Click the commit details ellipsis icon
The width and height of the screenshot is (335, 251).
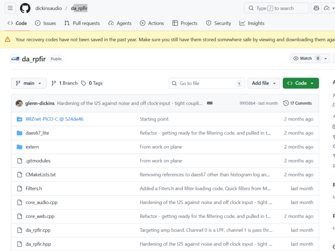click(x=210, y=103)
